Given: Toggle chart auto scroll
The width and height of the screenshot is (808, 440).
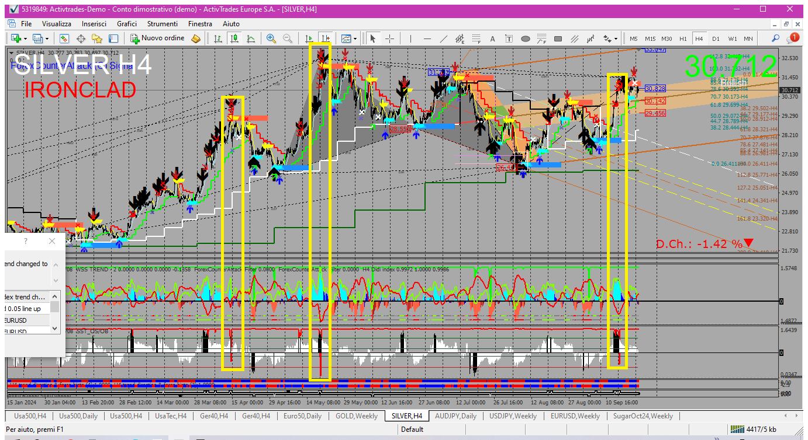Looking at the screenshot, I should pyautogui.click(x=309, y=39).
